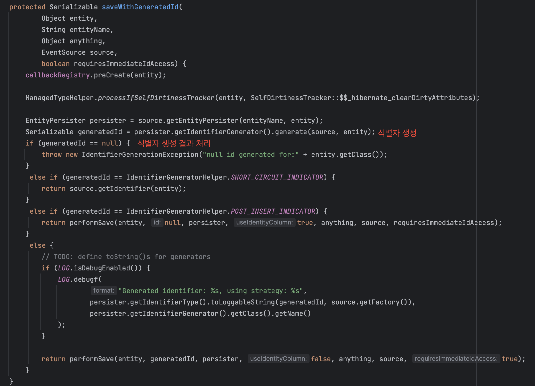Click the 'format:' inlay parameter hint
Screen dimensions: 535x386
[104, 291]
